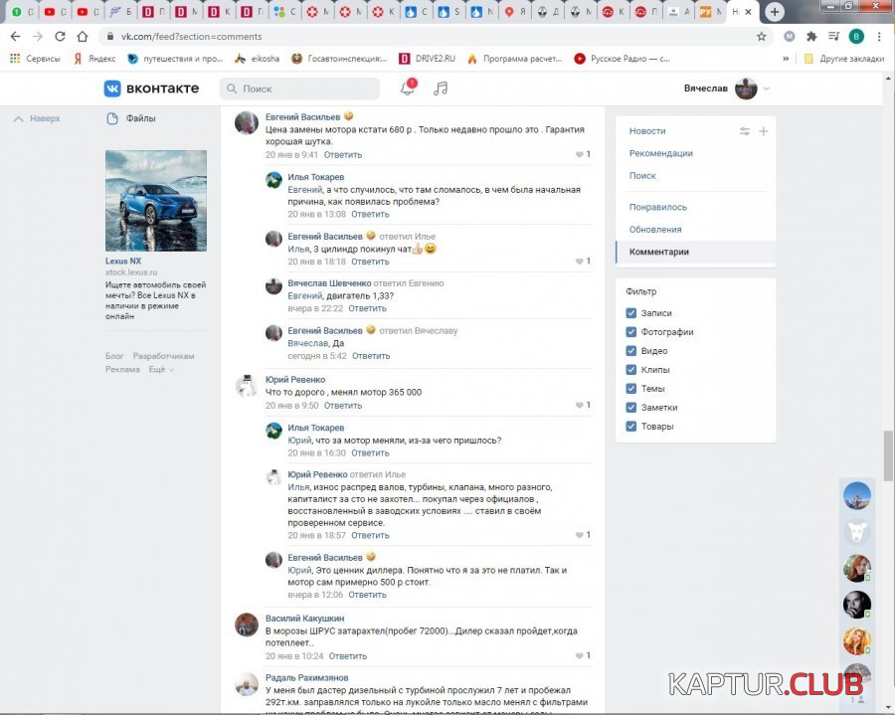Click the plus icon beside Новости
The height and width of the screenshot is (715, 895).
(x=764, y=131)
